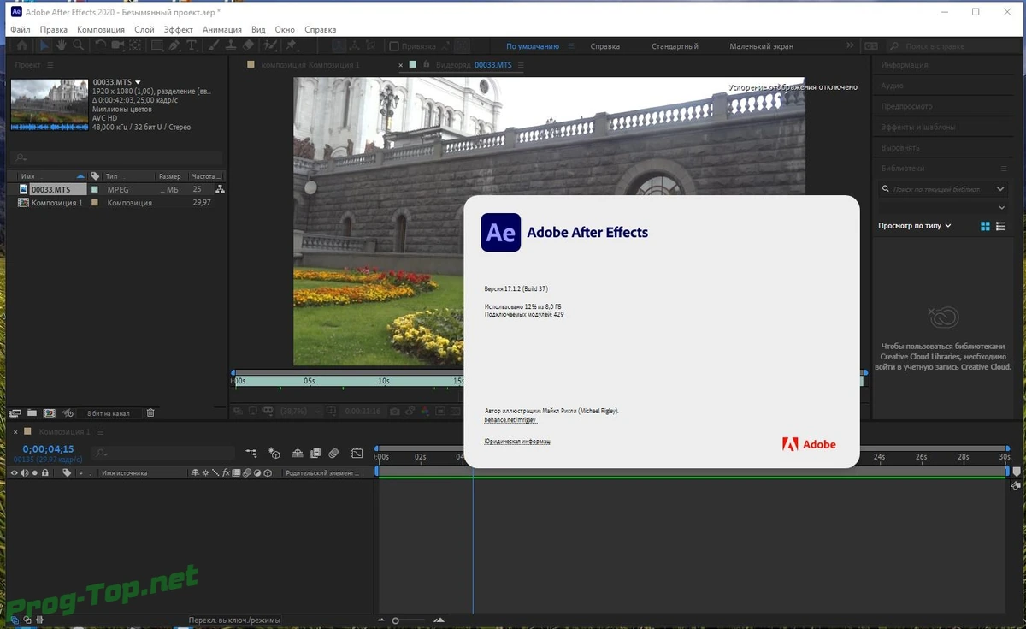Click the 00033.MTS footage thumbnail

(49, 104)
